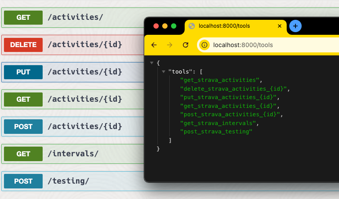
Task: Click the browser forward arrow
Action: point(170,45)
